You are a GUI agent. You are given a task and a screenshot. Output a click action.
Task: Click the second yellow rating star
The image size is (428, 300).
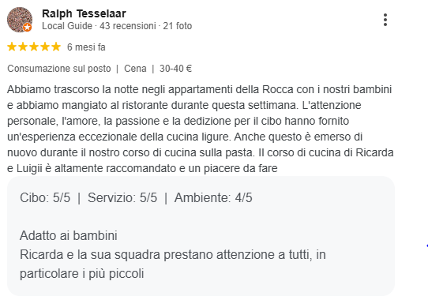(x=23, y=47)
